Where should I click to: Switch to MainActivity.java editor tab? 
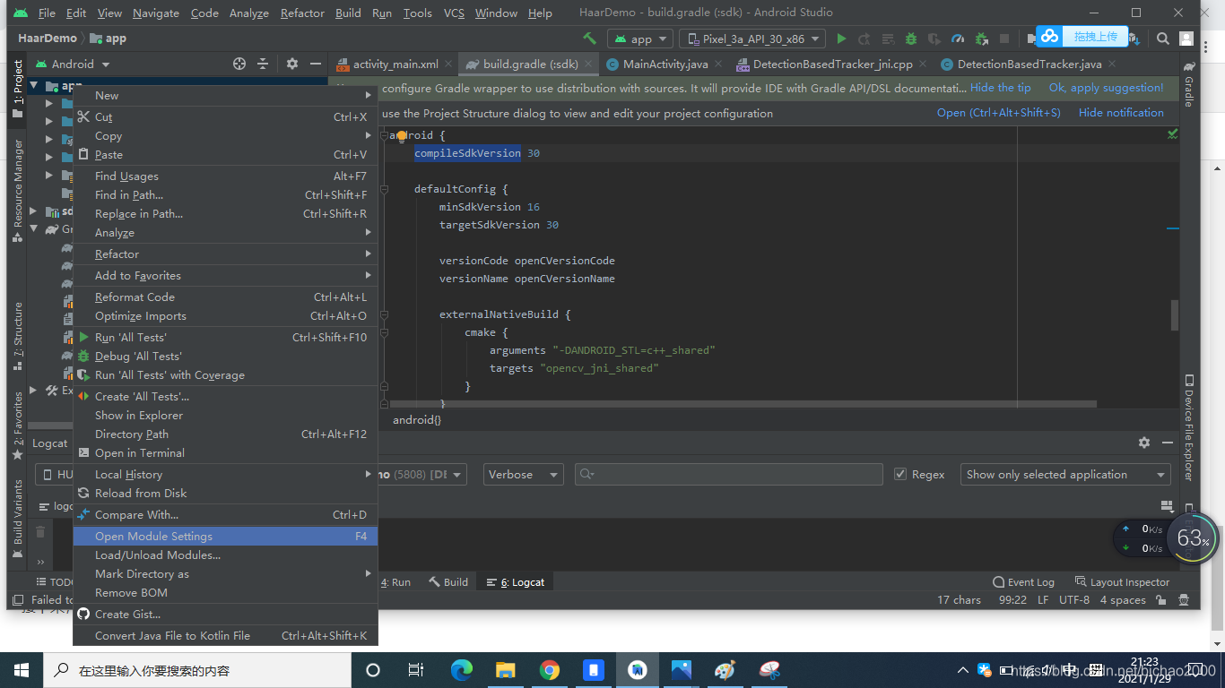[665, 64]
